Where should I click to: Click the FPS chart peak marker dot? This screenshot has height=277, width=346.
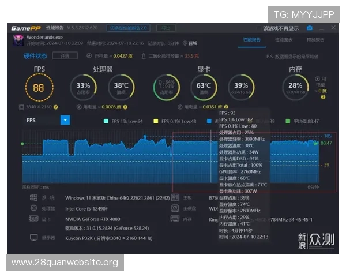tap(145, 137)
